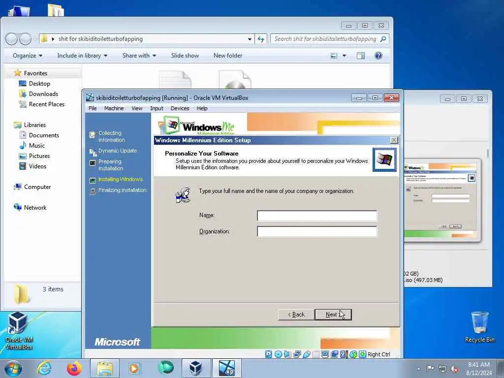Viewport: 504px width, 378px height.
Task: Open the Help menu in VirtualBox
Action: coord(202,108)
